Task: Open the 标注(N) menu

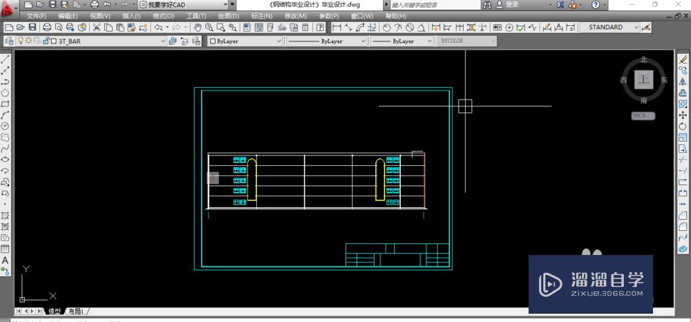Action: pyautogui.click(x=262, y=16)
